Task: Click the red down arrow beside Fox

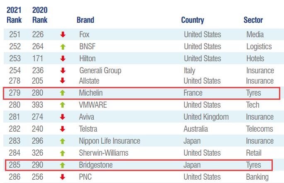Action: [x=63, y=34]
